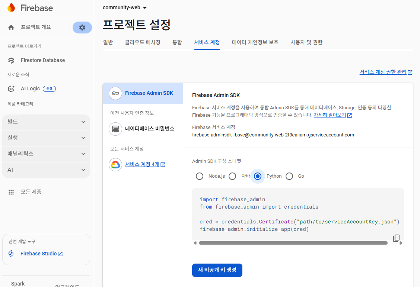Viewport: 420px width, 287px height.
Task: Click the left scroll arrow of code snippet
Action: (195, 243)
